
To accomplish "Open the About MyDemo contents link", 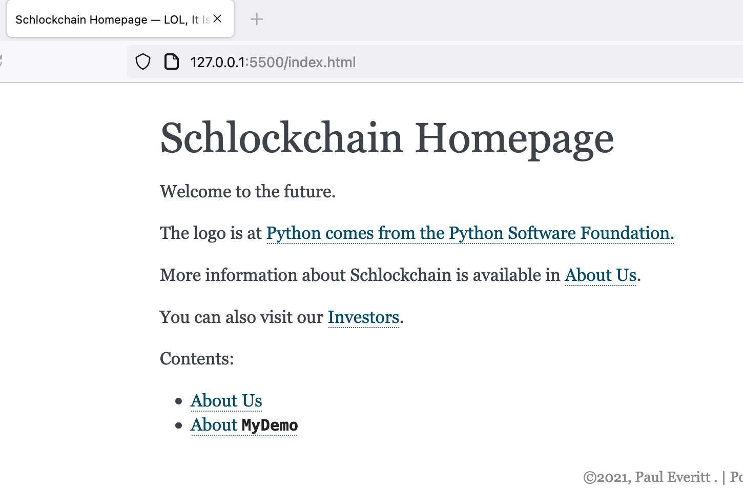I will [x=244, y=425].
